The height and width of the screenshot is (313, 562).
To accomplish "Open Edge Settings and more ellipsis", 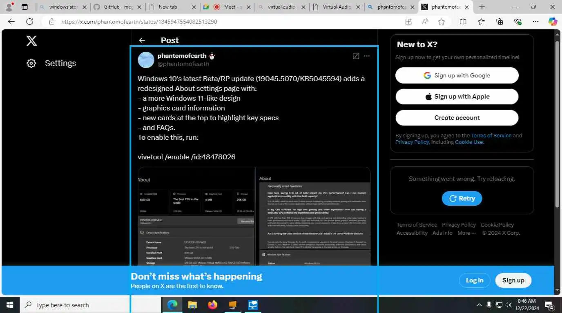I will click(535, 22).
